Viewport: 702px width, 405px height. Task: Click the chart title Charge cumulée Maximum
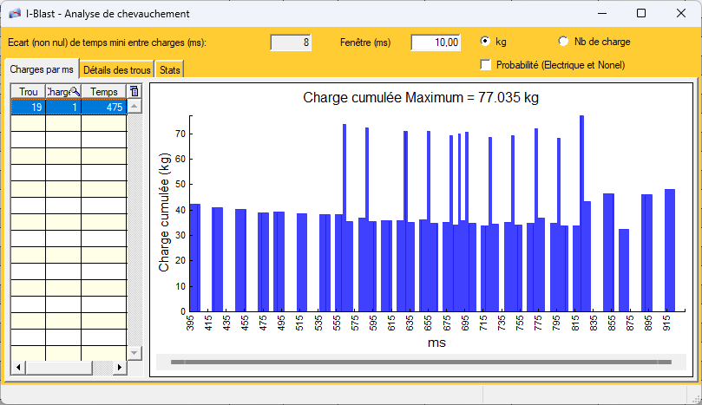click(x=421, y=97)
